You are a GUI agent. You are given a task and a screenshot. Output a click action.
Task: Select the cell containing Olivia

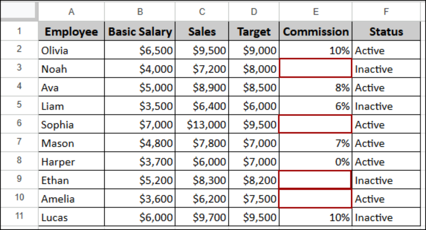[71, 50]
